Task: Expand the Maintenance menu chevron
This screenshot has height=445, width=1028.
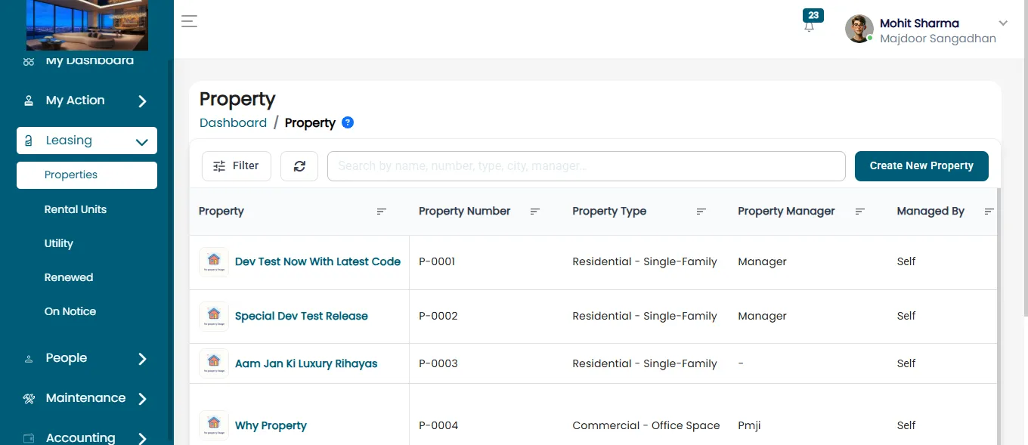Action: [x=142, y=399]
